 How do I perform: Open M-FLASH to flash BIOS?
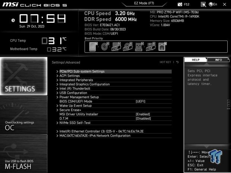pyautogui.click(x=24, y=154)
